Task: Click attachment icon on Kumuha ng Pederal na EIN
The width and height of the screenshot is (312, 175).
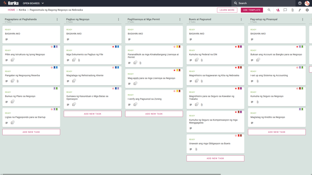Action: [202, 60]
